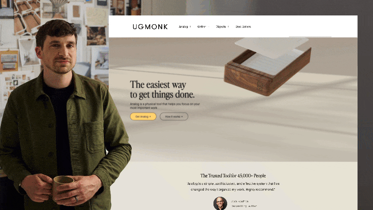Click the Analog description text under headline
373x210 pixels.
click(165, 106)
